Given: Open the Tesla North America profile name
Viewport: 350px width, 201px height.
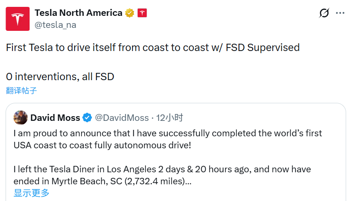Looking at the screenshot, I should (x=78, y=13).
